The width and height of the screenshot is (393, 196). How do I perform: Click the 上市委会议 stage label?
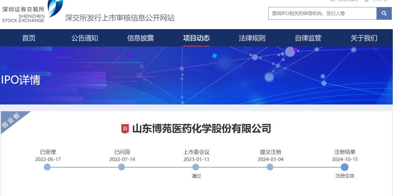[x=196, y=152]
